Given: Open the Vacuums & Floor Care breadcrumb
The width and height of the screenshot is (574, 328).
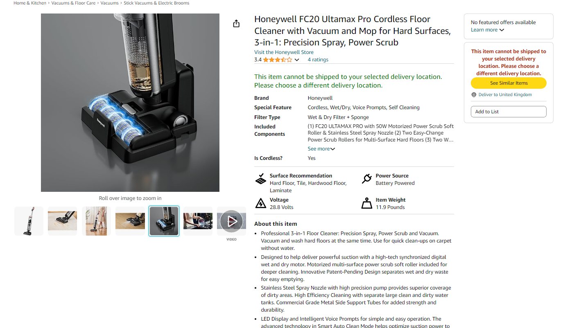Looking at the screenshot, I should pos(73,3).
